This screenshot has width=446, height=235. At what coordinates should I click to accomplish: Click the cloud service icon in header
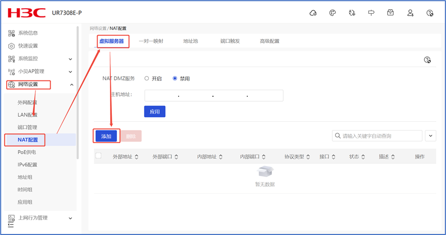tap(313, 13)
